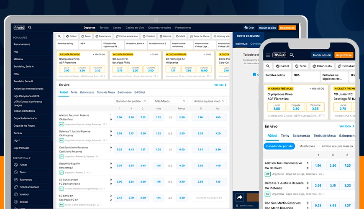The image size is (364, 209).
Task: Open Liga Campeones UEFA in laptop sidebar
Action: [x=26, y=96]
